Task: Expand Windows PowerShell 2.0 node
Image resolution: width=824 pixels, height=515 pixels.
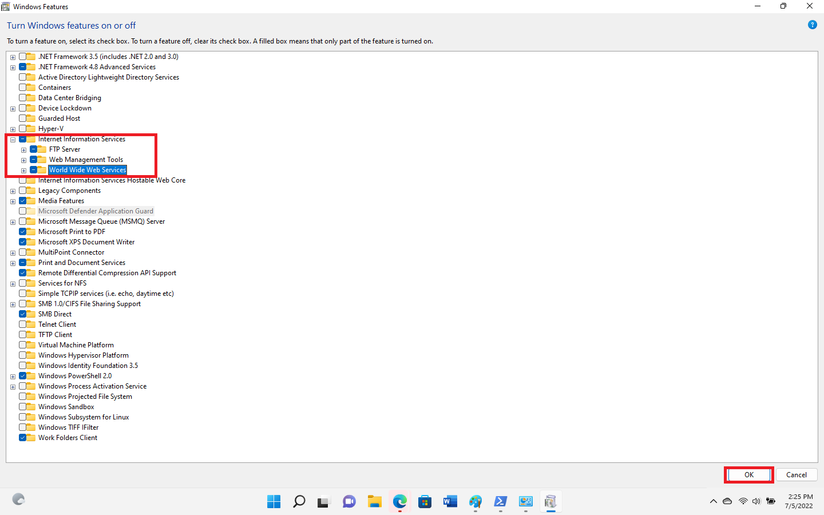Action: coord(13,377)
